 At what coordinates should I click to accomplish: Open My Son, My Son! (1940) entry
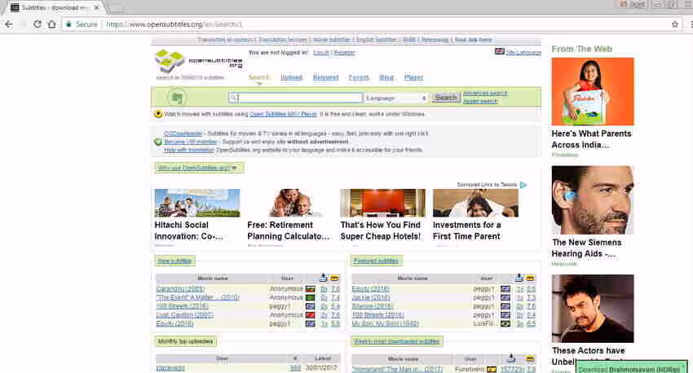385,323
